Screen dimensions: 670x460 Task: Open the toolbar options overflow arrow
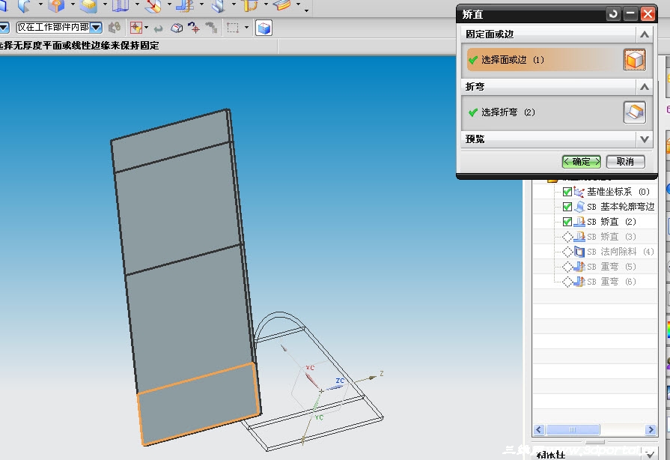307,10
